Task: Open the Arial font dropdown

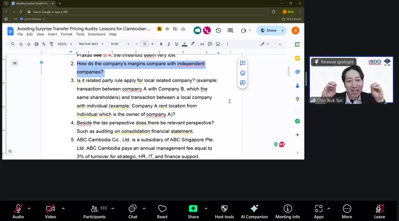Action: [x=120, y=44]
